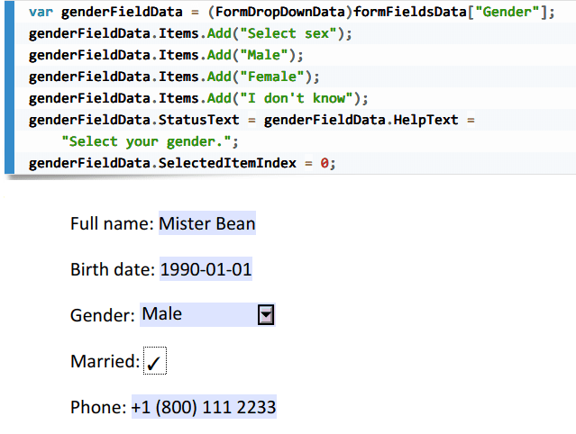The width and height of the screenshot is (576, 434).
Task: Click the "Female" string in code
Action: pyautogui.click(x=272, y=77)
